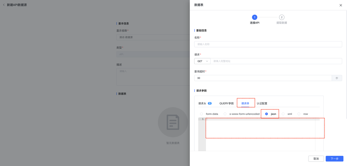347x166 pixels.
Task: Click the 下一步 button
Action: coord(334,159)
